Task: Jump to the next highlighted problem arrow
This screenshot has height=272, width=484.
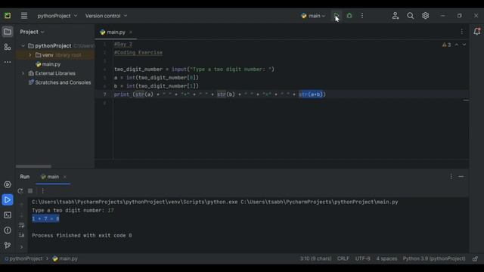Action: click(x=464, y=45)
